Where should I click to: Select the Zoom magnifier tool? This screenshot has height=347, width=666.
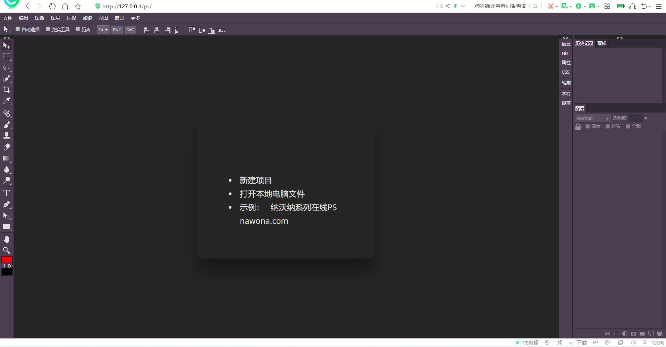(x=7, y=250)
